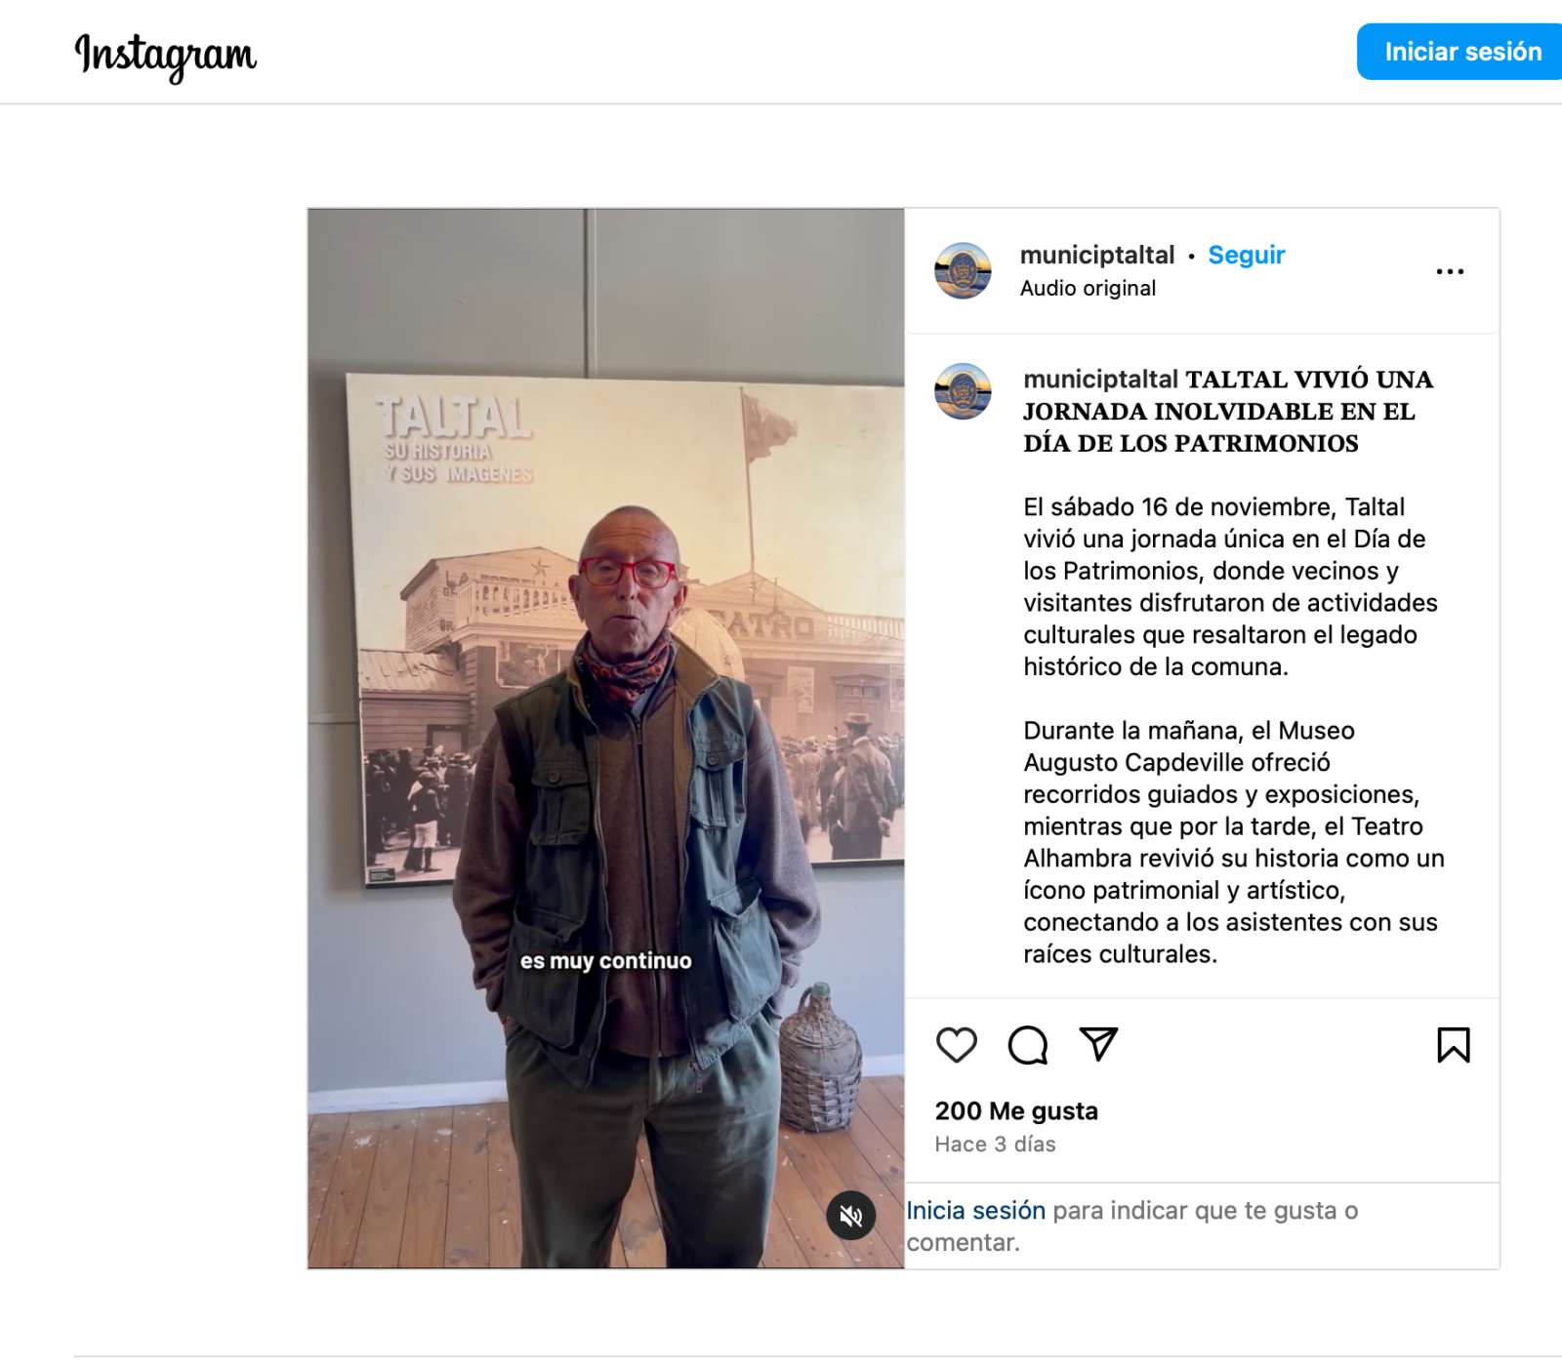The width and height of the screenshot is (1562, 1368).
Task: Open comments via speech bubble icon
Action: click(x=1027, y=1044)
